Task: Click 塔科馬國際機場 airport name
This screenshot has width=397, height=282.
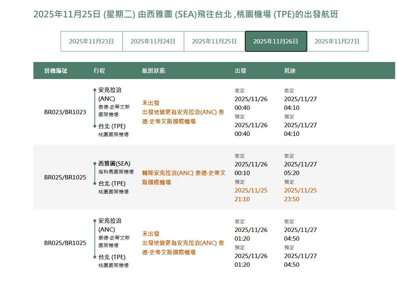Action: coord(116,172)
